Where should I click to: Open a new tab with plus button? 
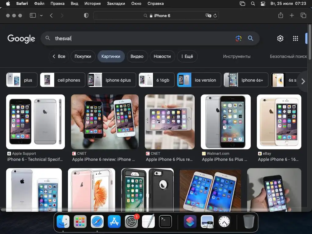pos(292,15)
